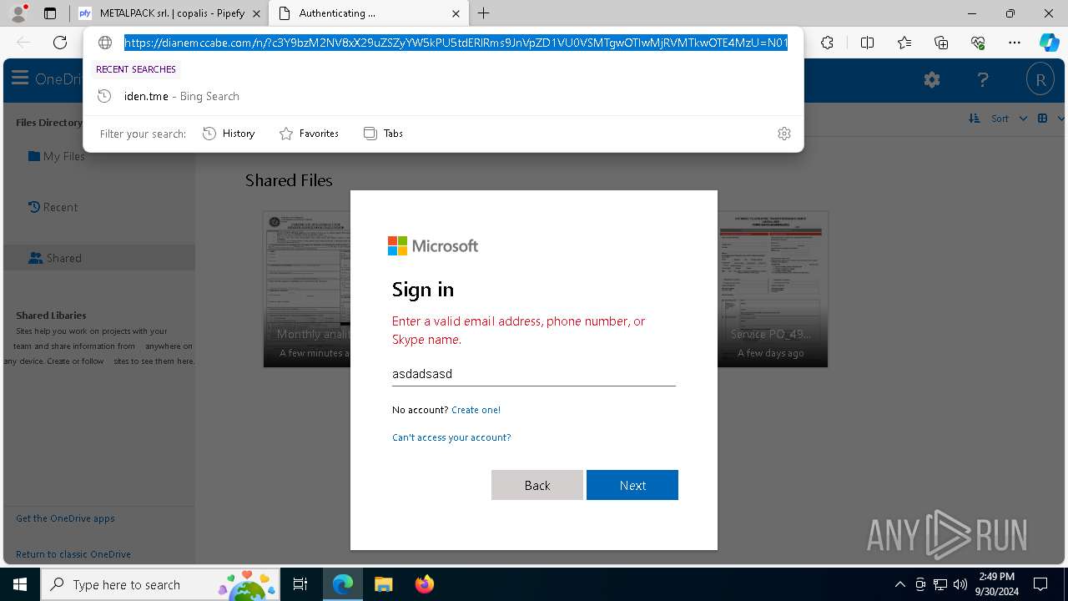Open the OneDrive settings gear
This screenshot has height=601, width=1068.
tap(932, 80)
